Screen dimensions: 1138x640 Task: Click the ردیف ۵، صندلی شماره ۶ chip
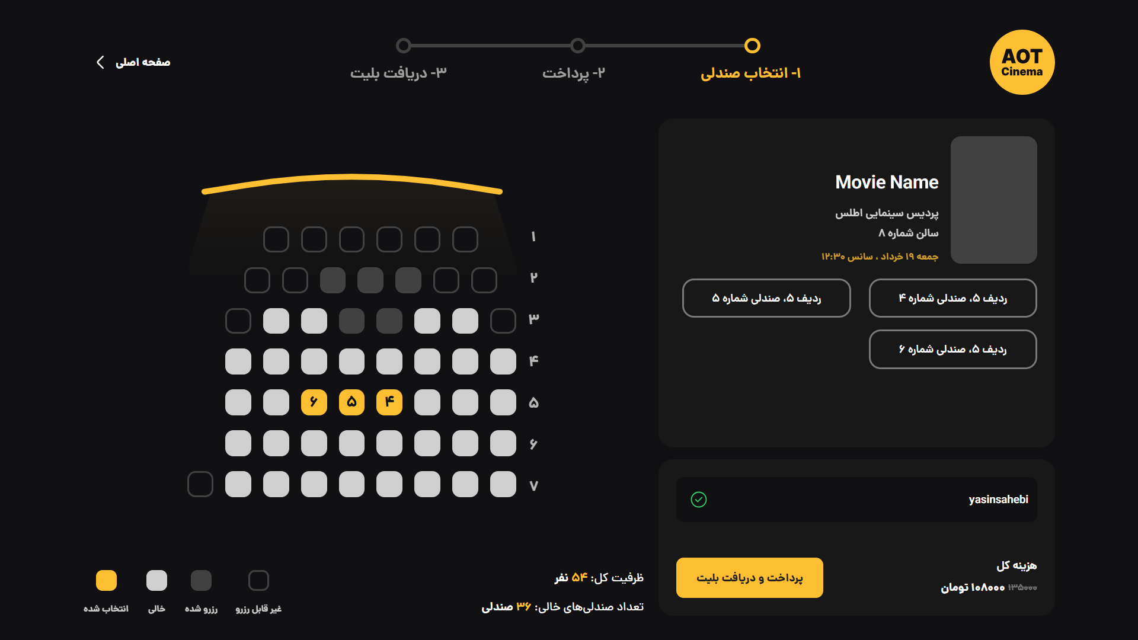click(x=952, y=349)
